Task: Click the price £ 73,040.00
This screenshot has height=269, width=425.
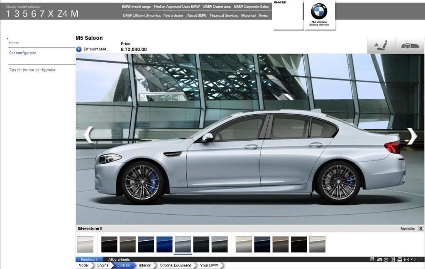Action: point(134,49)
